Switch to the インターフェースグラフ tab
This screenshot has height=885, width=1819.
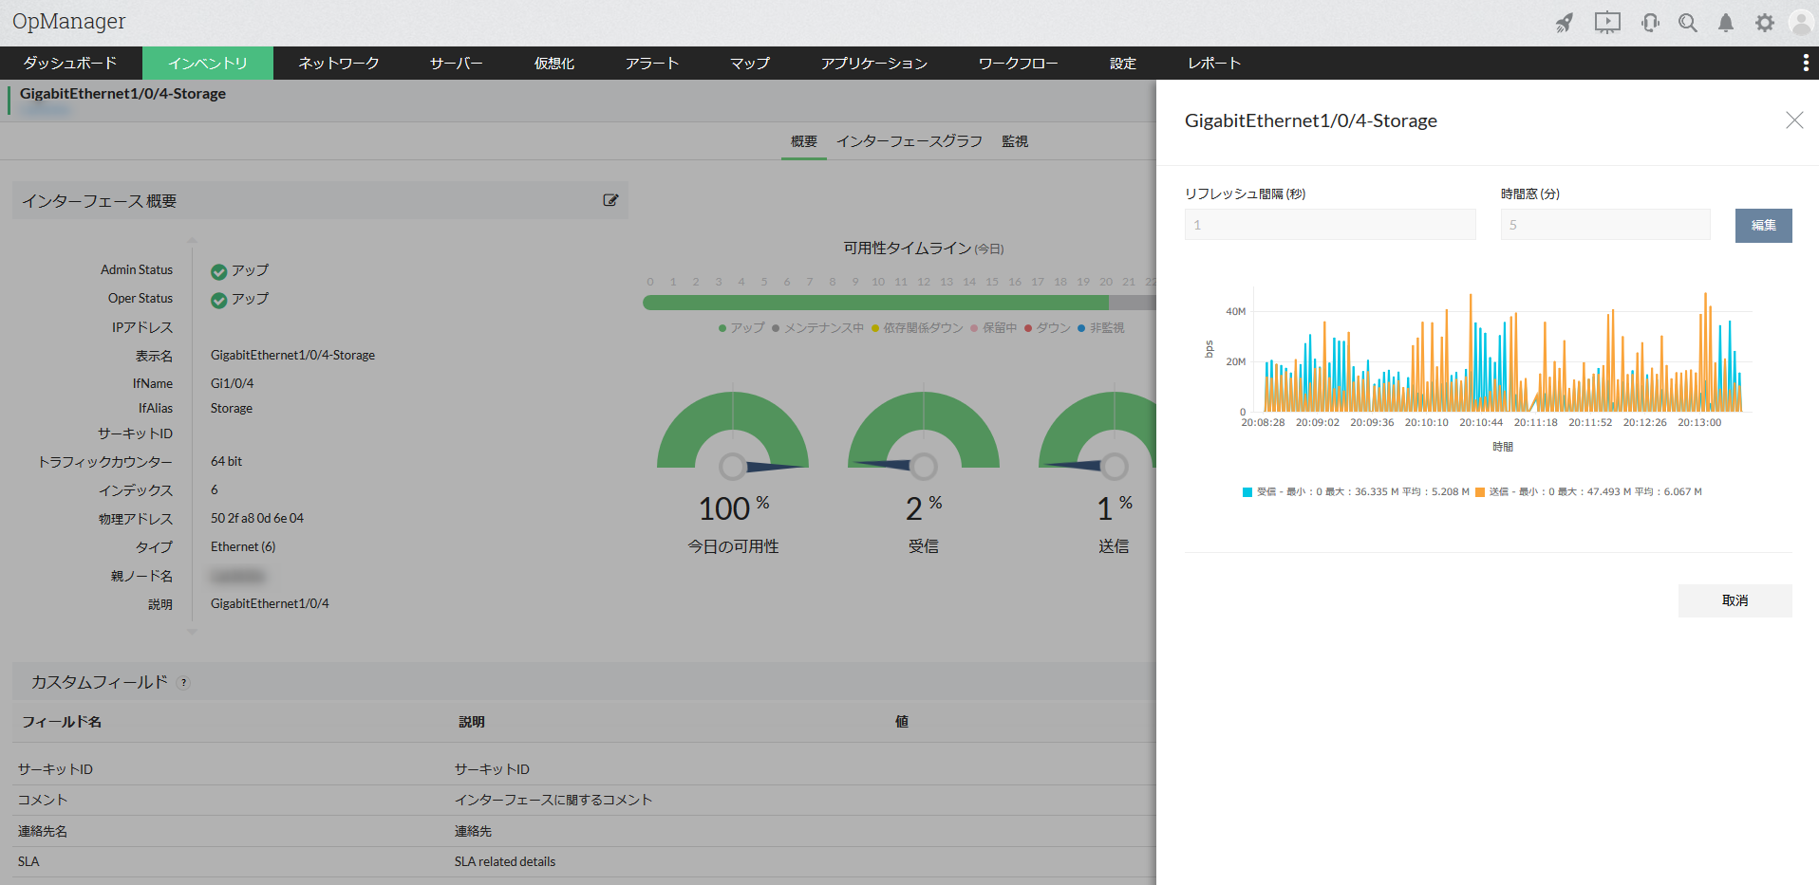pyautogui.click(x=909, y=141)
